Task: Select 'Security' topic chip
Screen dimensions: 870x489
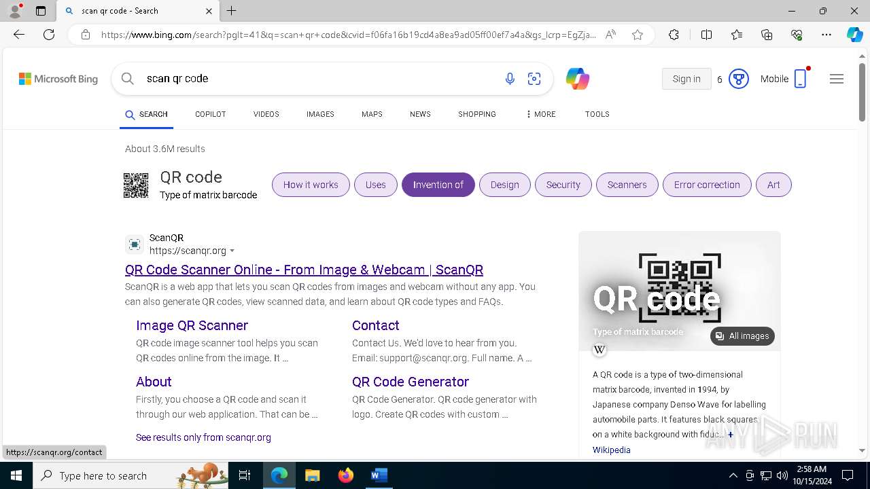Action: coord(563,185)
